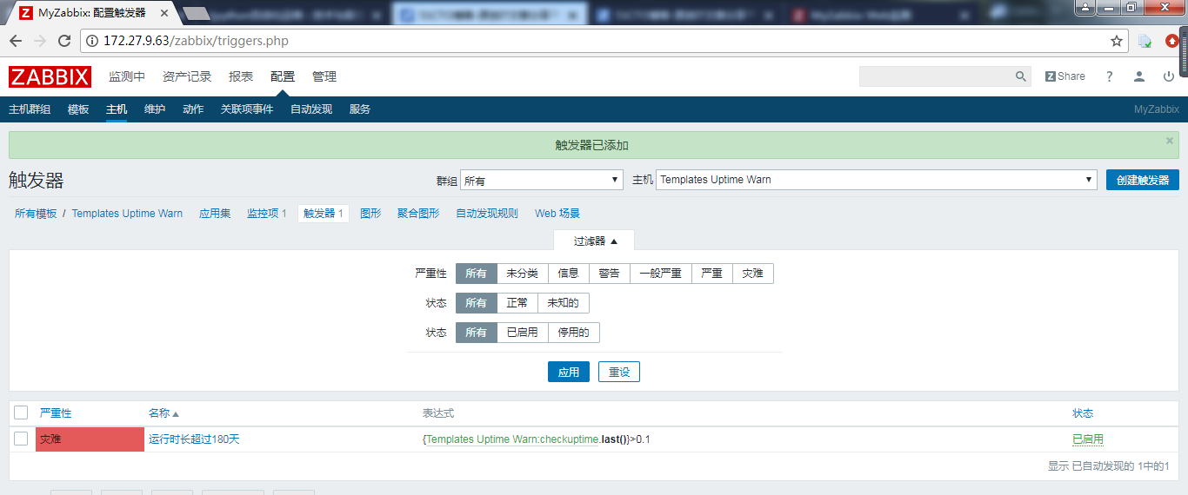The height and width of the screenshot is (495, 1188).
Task: Switch to 自动发现规则 tab
Action: coord(487,214)
